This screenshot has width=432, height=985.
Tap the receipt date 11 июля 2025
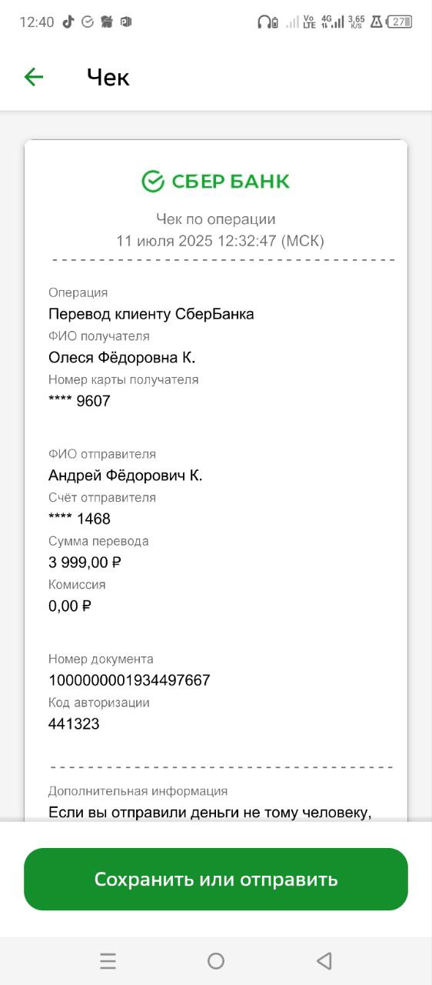pos(165,241)
